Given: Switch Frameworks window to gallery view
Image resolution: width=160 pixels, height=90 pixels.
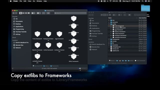Looking at the screenshot, I should [29, 13].
